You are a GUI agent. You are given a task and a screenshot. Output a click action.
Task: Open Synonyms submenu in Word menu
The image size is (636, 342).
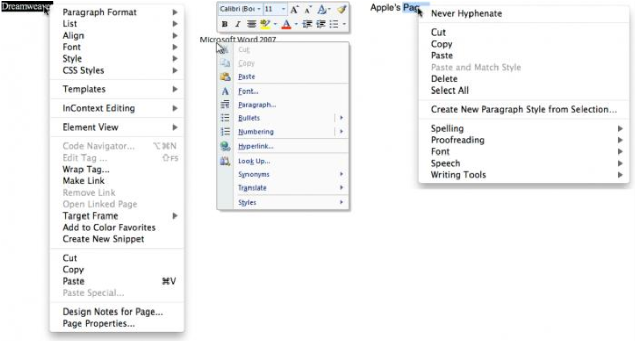click(x=291, y=174)
